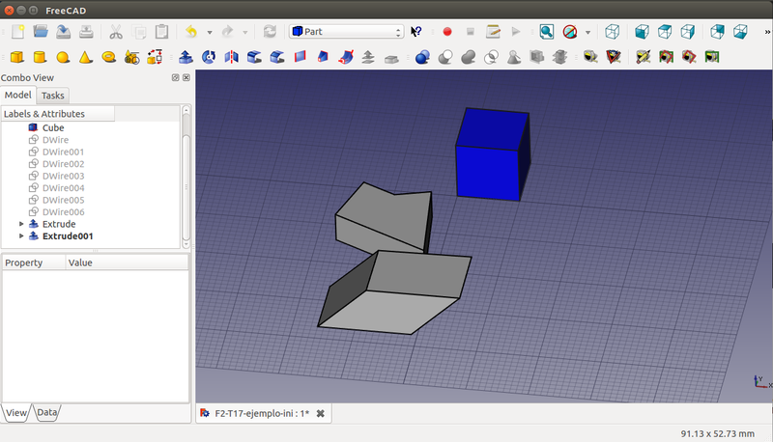Select the Revolve tool
This screenshot has width=773, height=442.
[208, 58]
